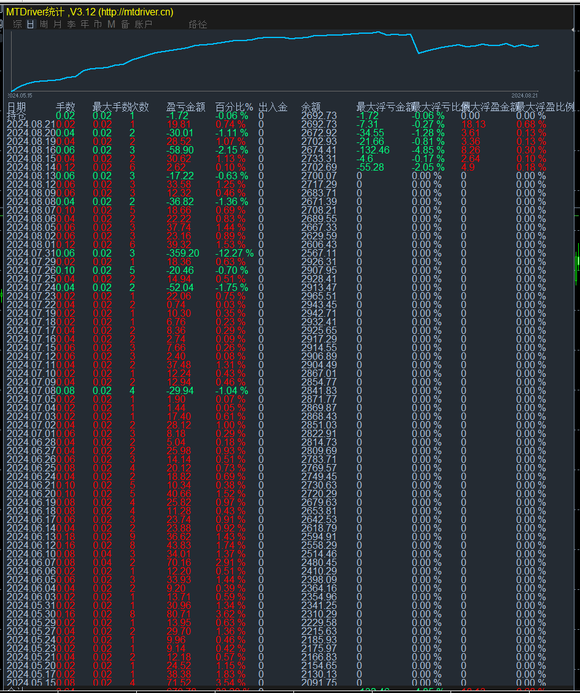Screen dimensions: 580x693
Task: Click loss value -359.20
Action: click(182, 254)
